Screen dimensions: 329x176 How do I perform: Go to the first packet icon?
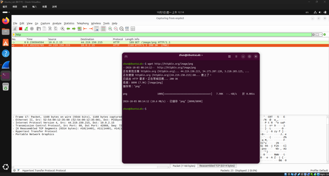[x=85, y=28]
